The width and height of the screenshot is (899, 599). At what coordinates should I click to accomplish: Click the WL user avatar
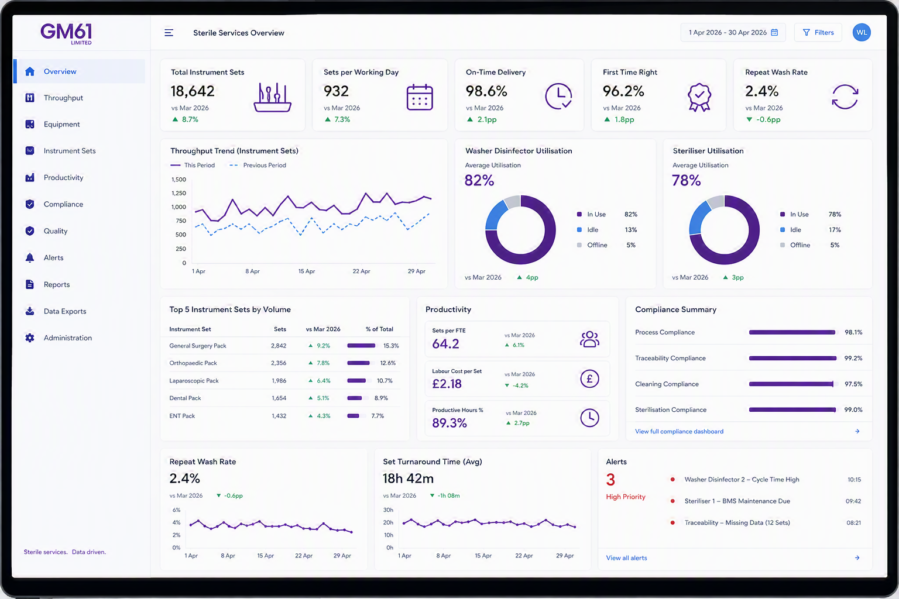click(x=862, y=32)
